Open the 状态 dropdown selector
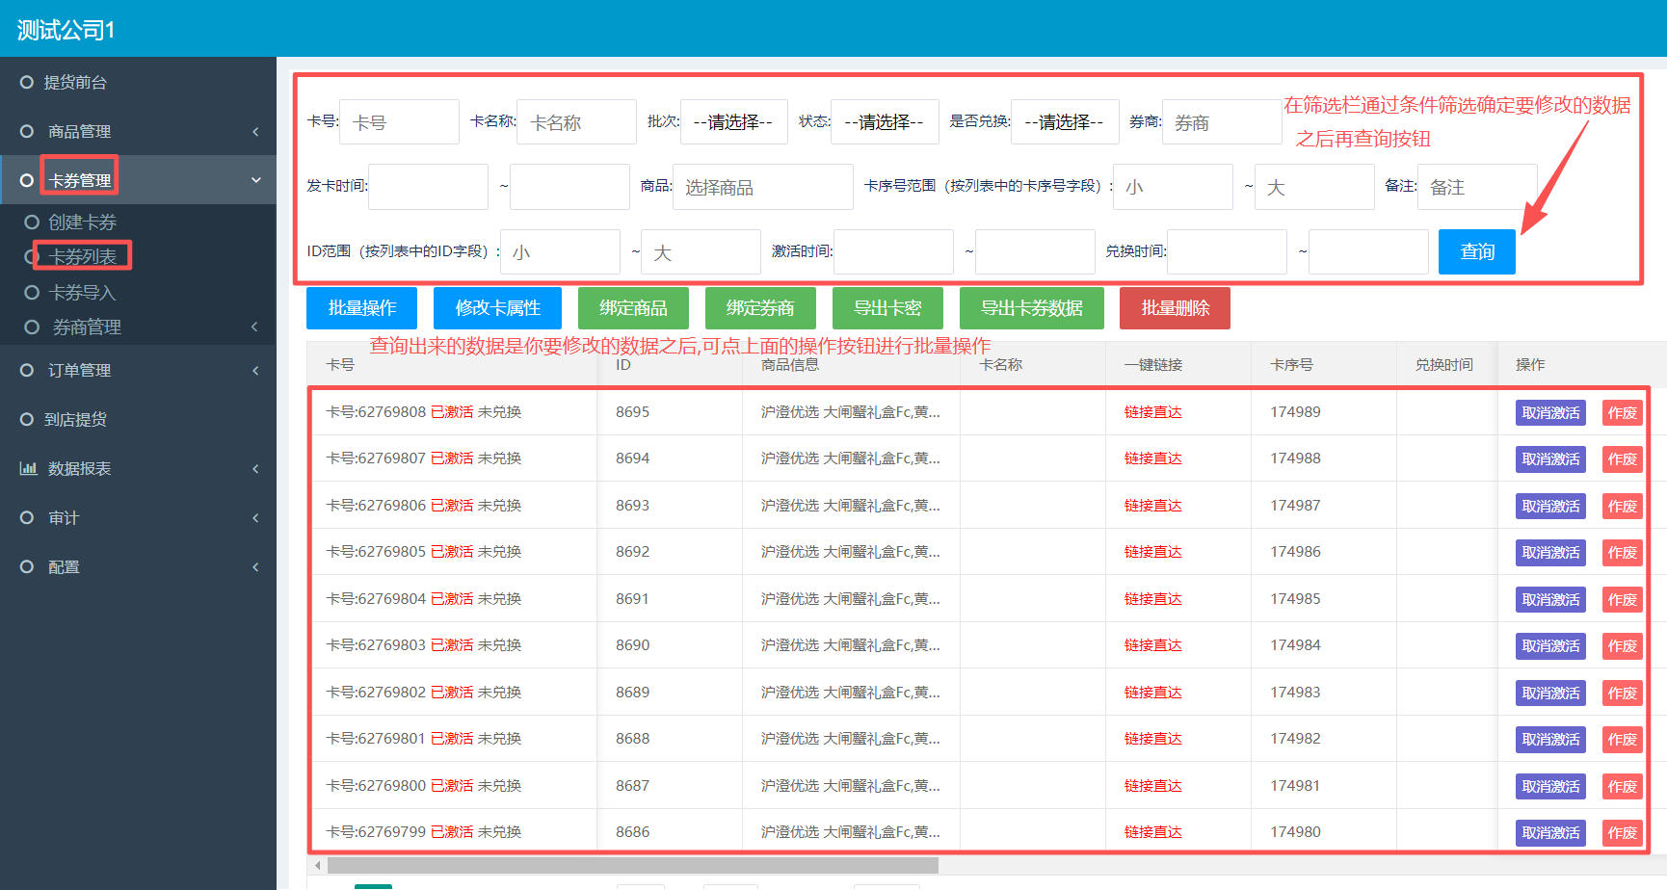This screenshot has height=890, width=1667. point(884,122)
